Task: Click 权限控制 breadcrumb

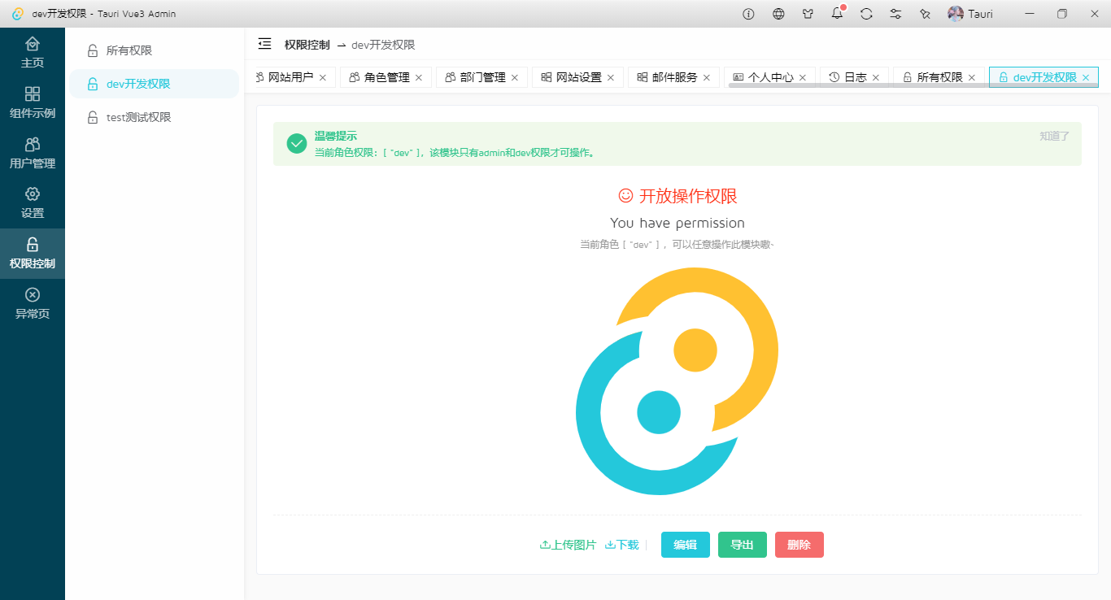Action: click(x=307, y=45)
